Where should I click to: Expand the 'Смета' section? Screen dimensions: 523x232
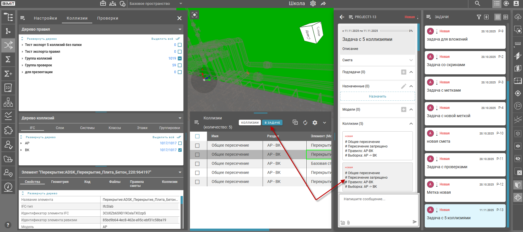pos(411,60)
